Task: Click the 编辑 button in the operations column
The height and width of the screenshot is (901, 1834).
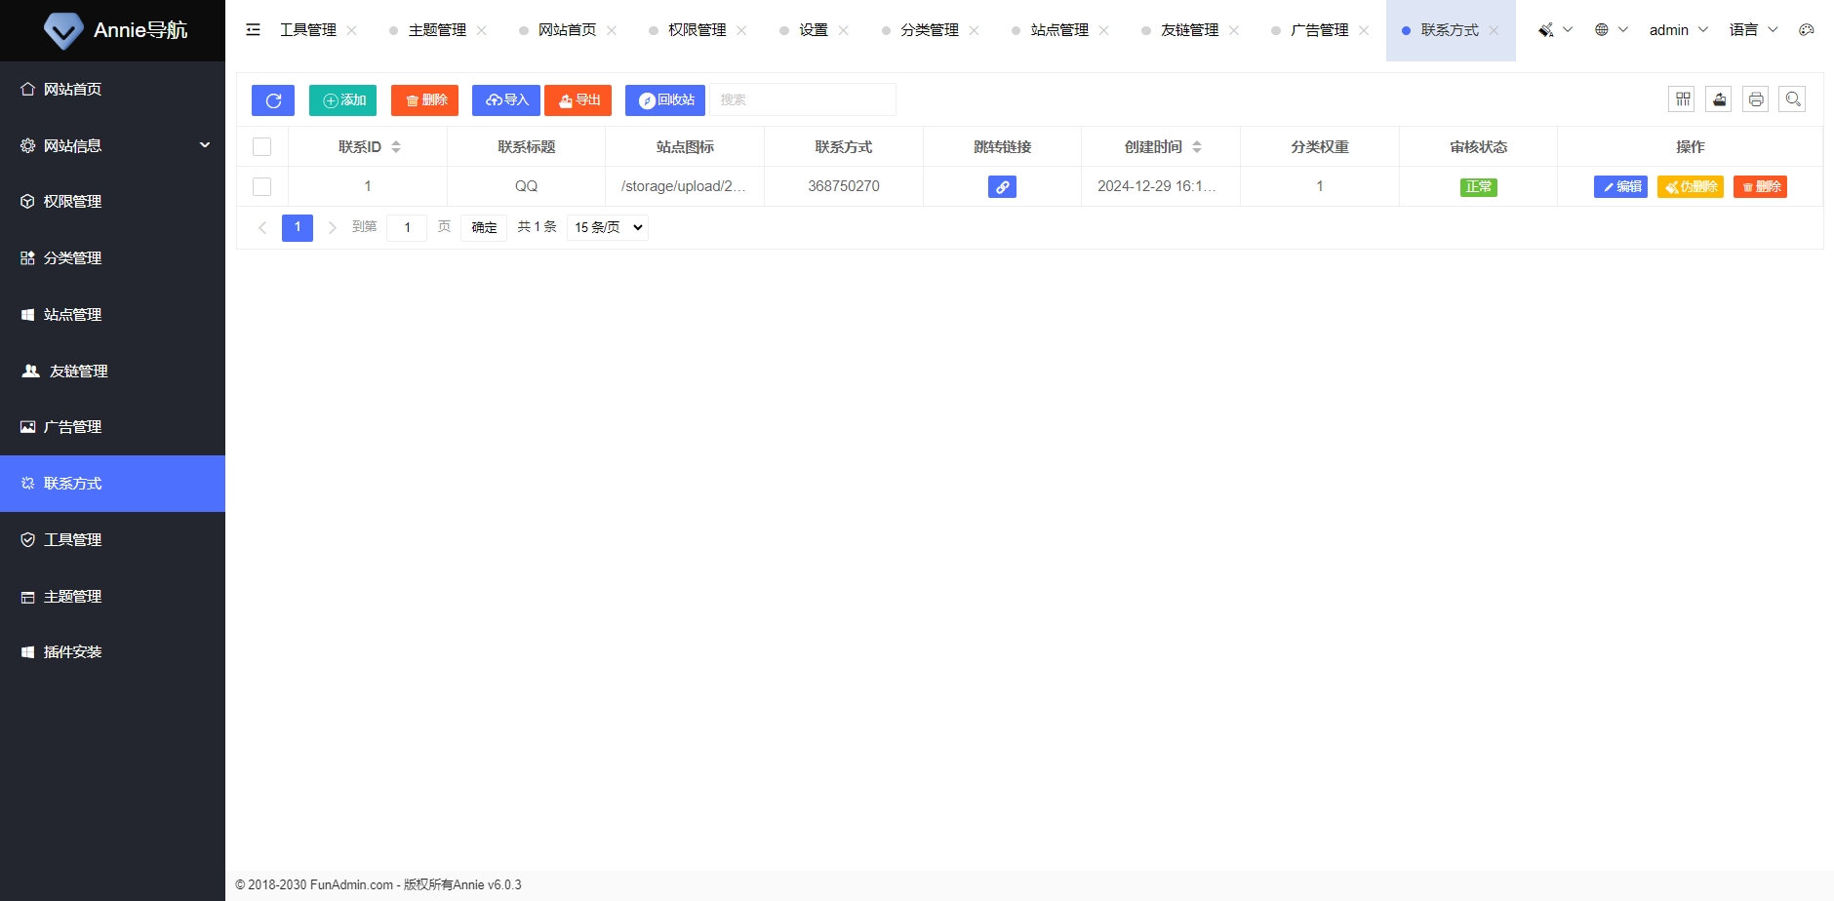Action: click(x=1620, y=186)
